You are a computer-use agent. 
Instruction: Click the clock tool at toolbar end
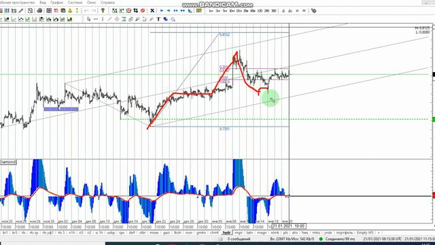pos(314,11)
